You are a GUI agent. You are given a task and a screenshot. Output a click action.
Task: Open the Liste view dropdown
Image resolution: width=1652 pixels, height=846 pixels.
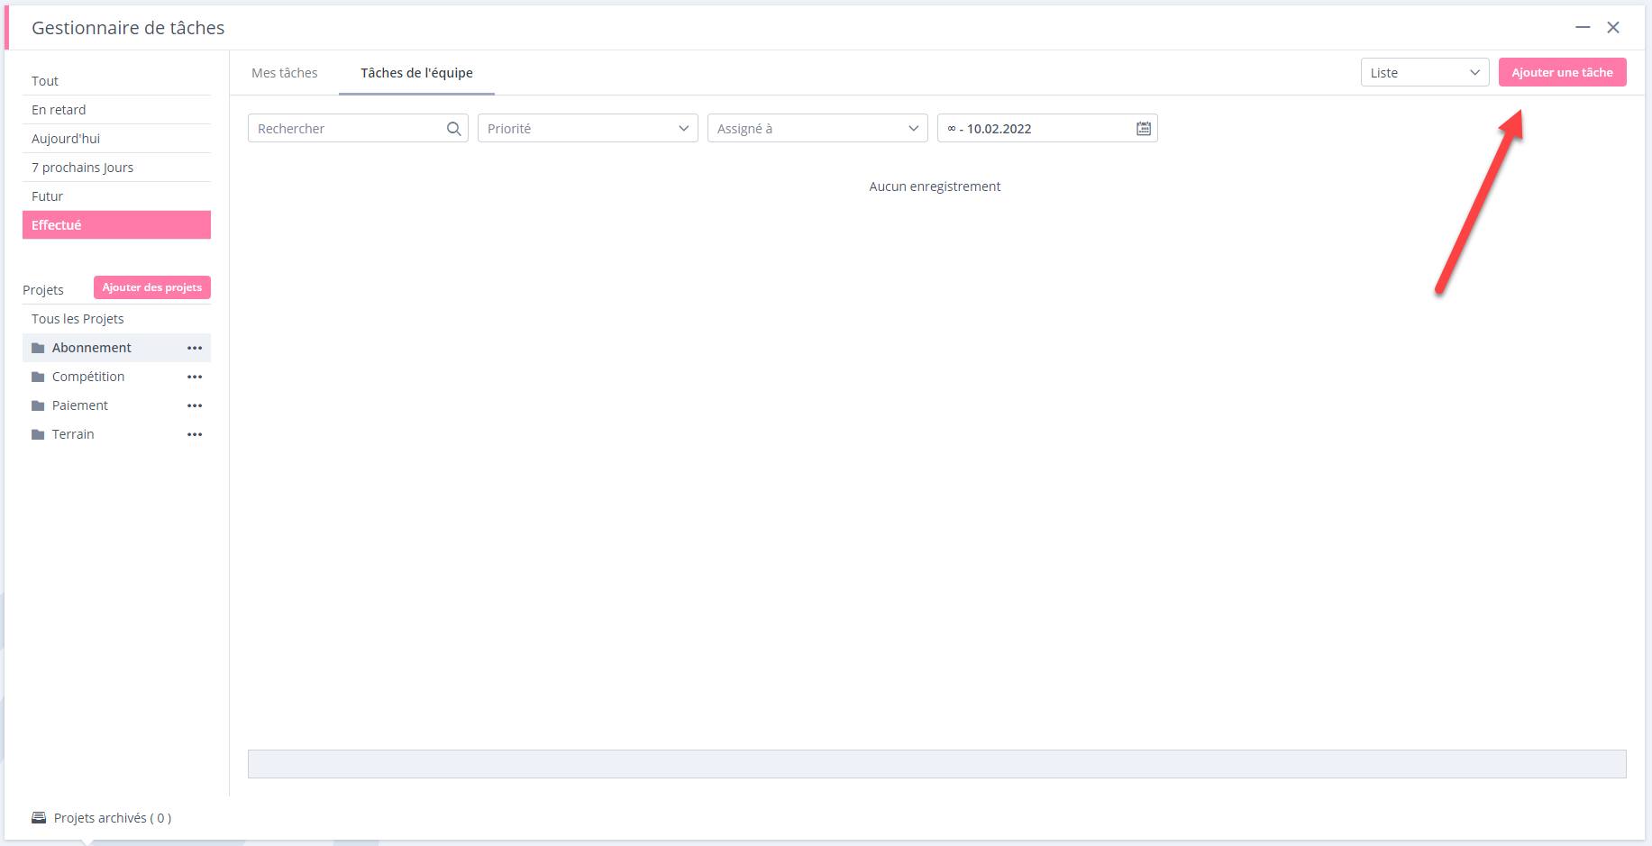pos(1425,73)
